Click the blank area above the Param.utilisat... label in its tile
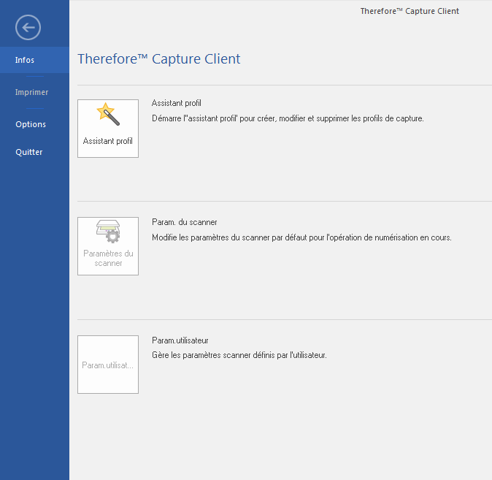Image resolution: width=492 pixels, height=480 pixels. click(x=107, y=348)
